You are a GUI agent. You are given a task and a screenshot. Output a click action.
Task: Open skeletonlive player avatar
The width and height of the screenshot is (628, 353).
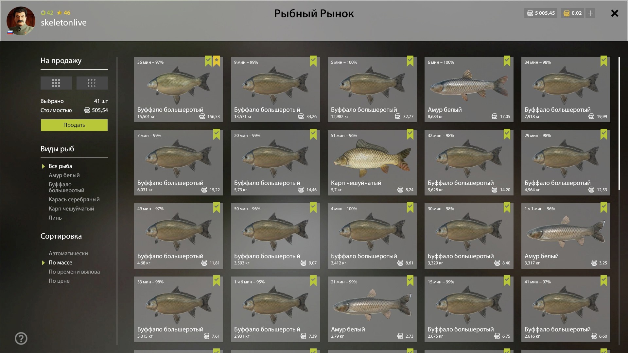[21, 21]
